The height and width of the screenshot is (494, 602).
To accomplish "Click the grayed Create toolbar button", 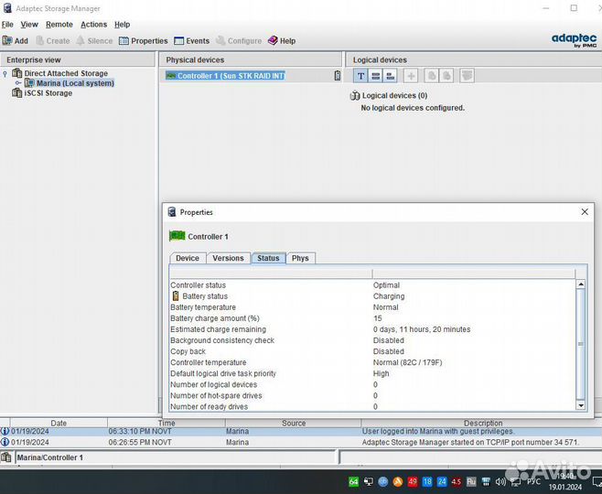I will 52,40.
